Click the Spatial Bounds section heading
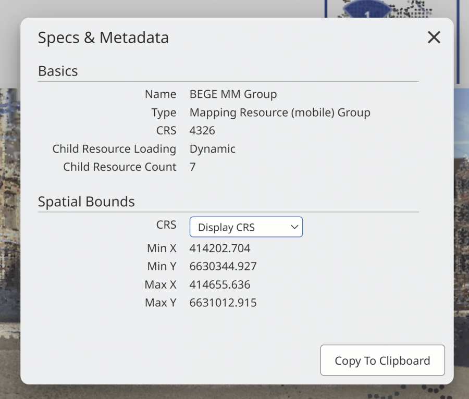This screenshot has width=469, height=399. tap(86, 202)
